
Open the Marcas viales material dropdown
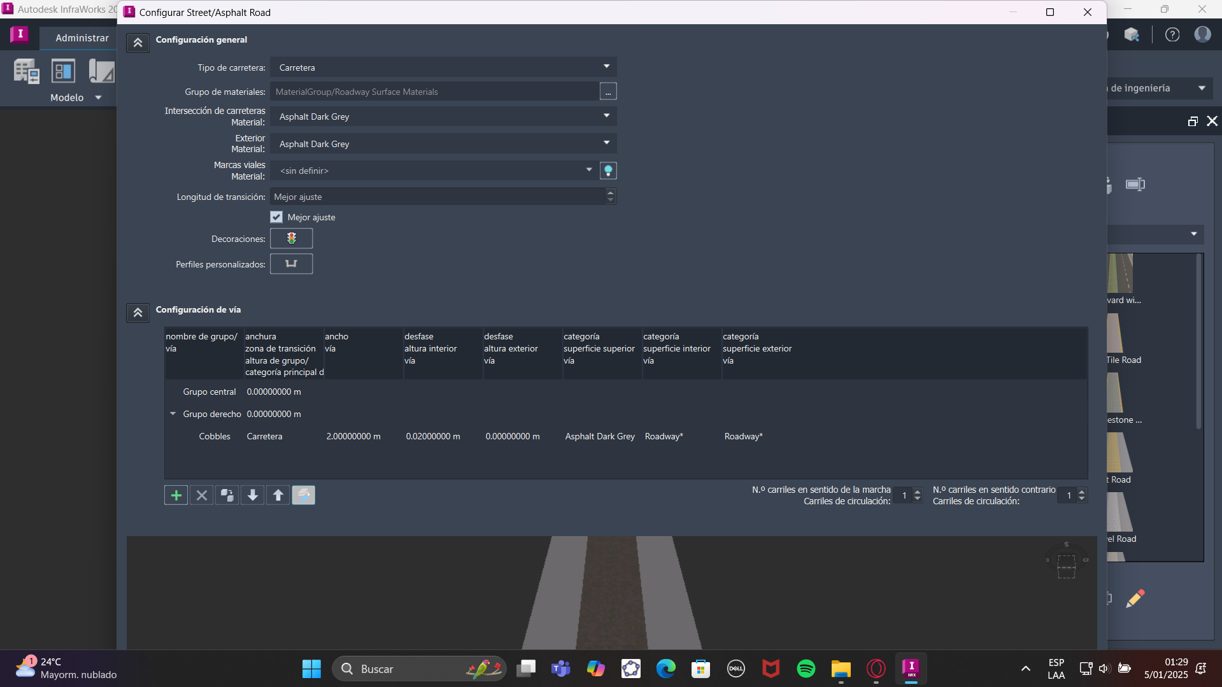point(434,171)
